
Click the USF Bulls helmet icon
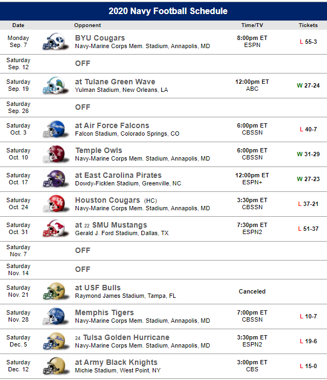[x=53, y=291]
